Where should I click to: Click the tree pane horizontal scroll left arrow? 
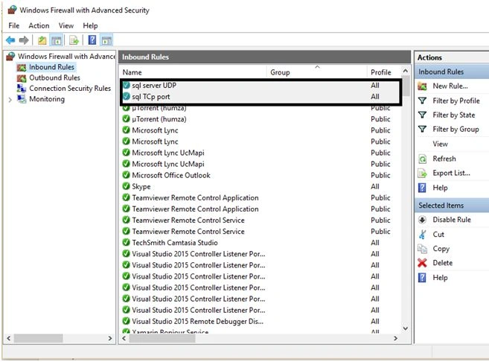pos(8,338)
